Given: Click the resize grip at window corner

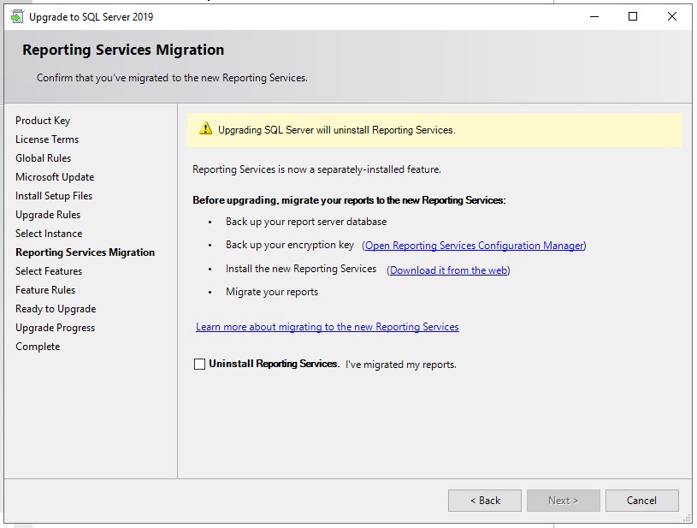Looking at the screenshot, I should click(x=687, y=519).
